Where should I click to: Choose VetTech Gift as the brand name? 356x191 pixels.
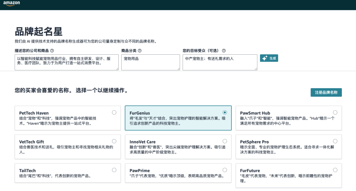click(x=114, y=141)
